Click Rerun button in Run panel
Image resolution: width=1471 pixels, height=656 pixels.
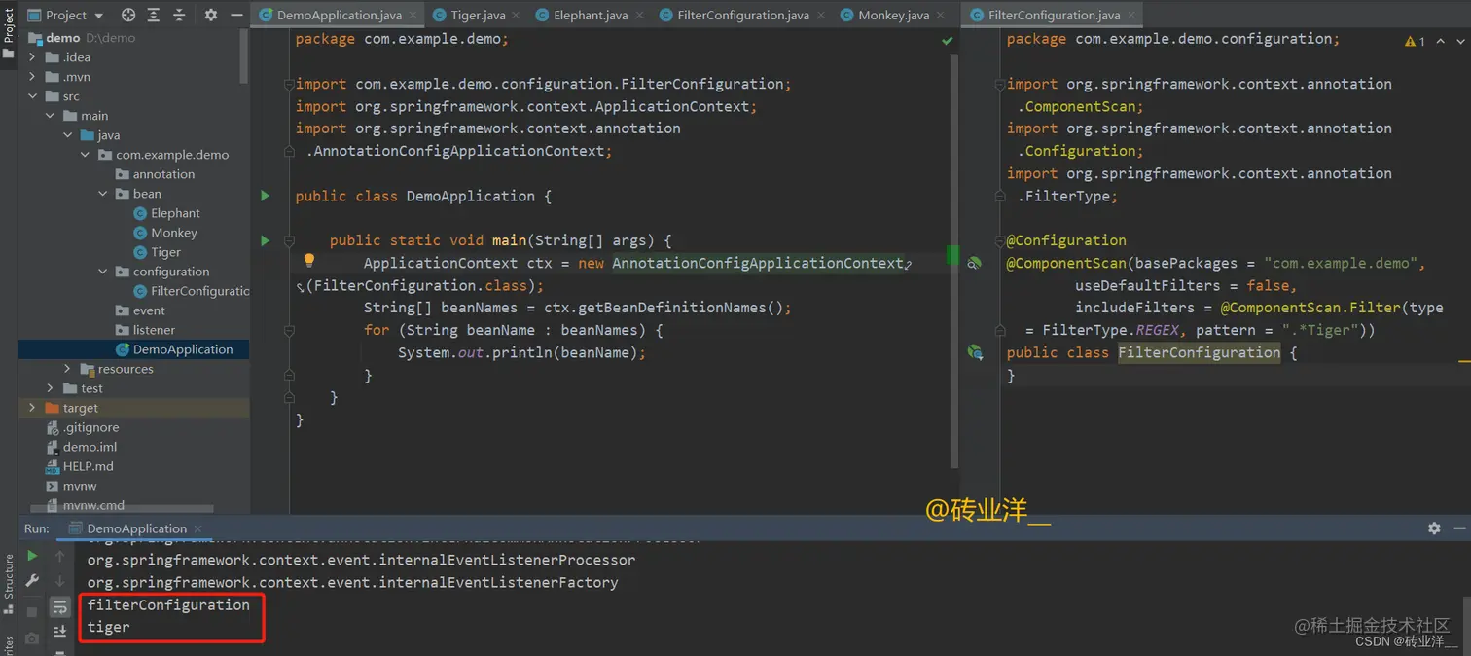click(32, 556)
